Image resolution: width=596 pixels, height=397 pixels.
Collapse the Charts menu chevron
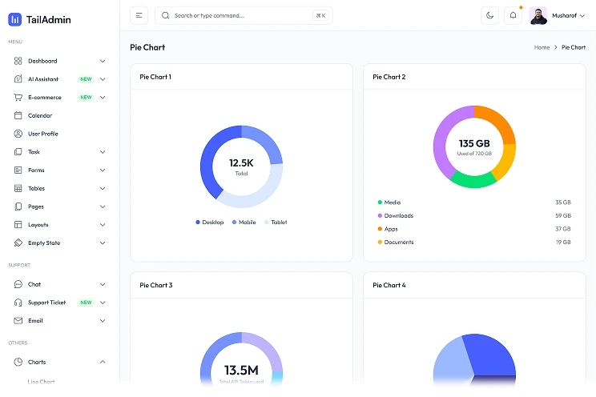103,362
